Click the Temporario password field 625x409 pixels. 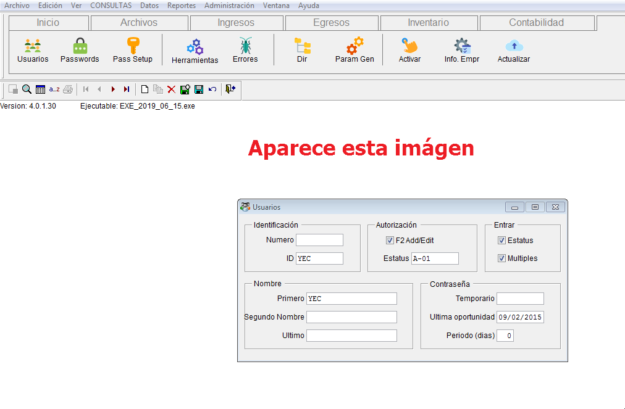520,299
